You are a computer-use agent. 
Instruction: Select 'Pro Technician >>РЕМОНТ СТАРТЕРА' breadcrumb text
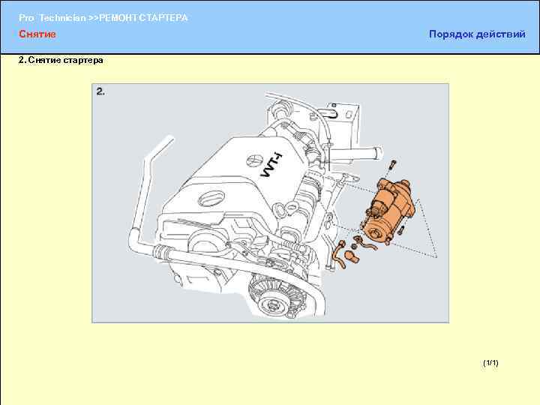[x=103, y=18]
